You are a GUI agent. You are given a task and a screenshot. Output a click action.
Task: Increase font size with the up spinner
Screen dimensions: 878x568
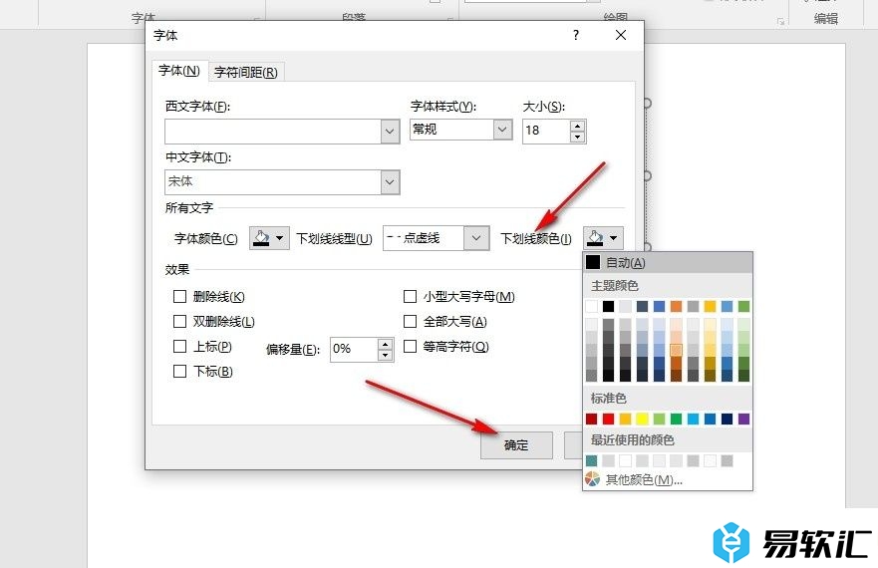[577, 126]
